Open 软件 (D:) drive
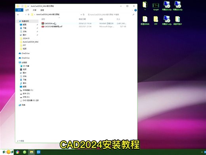 click(x=26, y=93)
